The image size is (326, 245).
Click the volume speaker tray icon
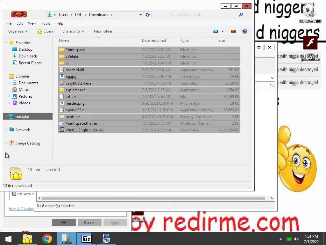click(x=297, y=239)
